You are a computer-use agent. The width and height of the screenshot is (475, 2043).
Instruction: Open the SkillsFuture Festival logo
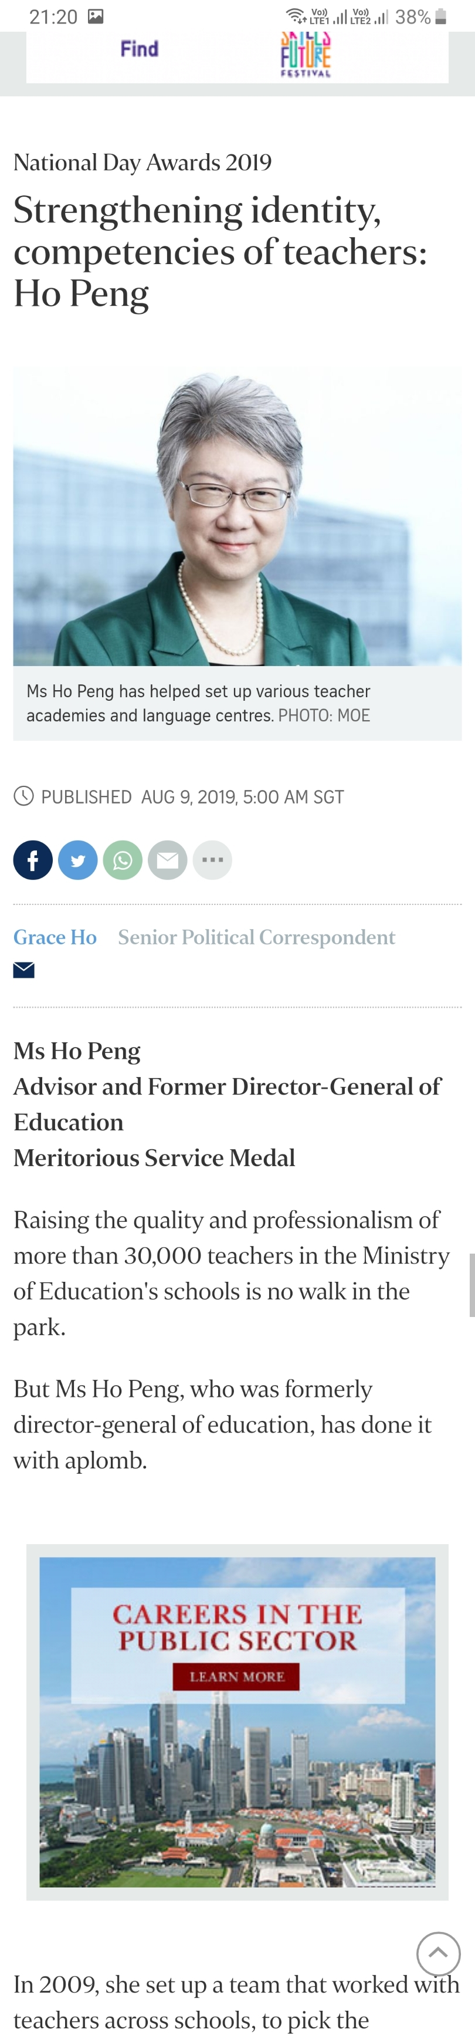click(306, 54)
